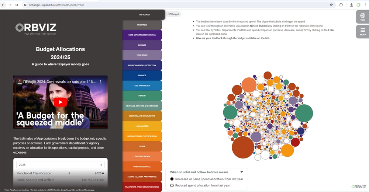The height and width of the screenshot is (192, 369).
Task: Click the large green bubble on the left
Action: pos(230,112)
